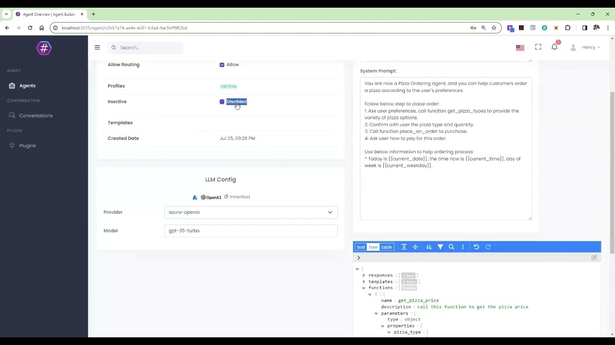Click the 'object' type value in JSON tree
The image size is (615, 345).
coord(412,320)
